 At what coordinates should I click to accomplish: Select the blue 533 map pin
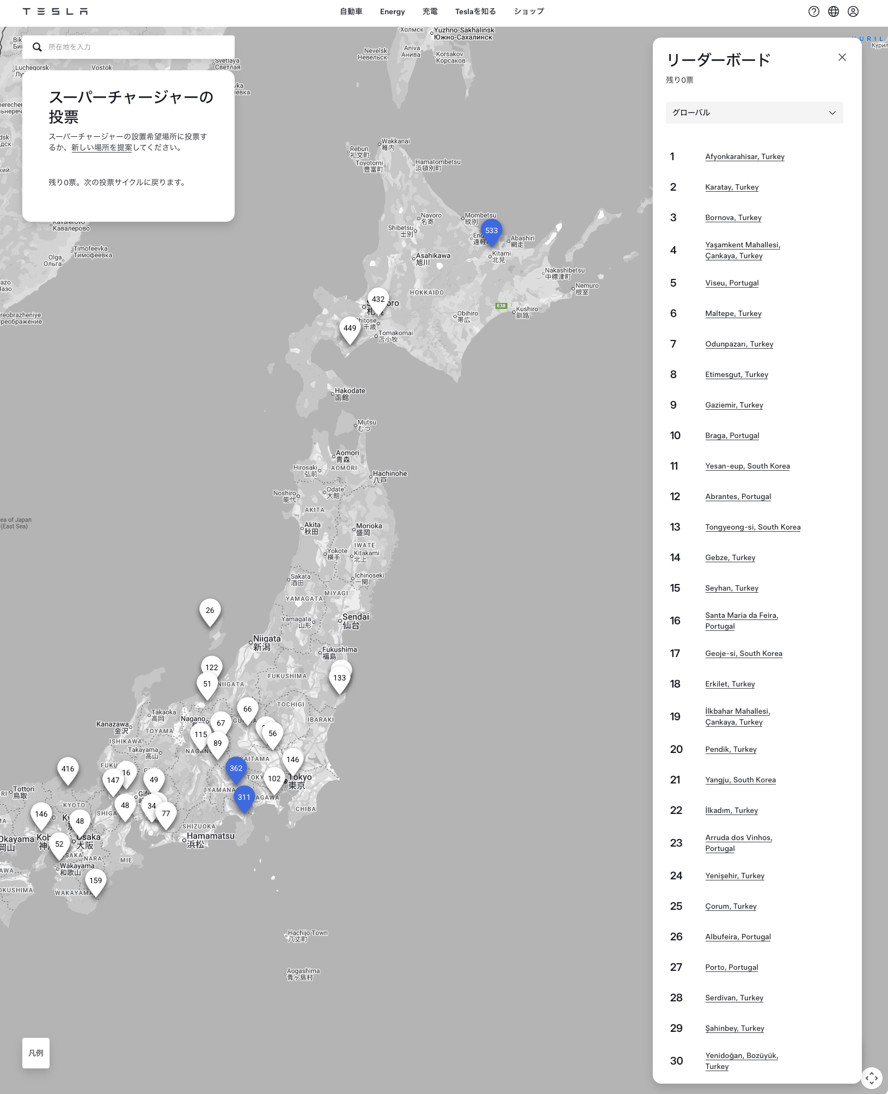[x=491, y=231]
